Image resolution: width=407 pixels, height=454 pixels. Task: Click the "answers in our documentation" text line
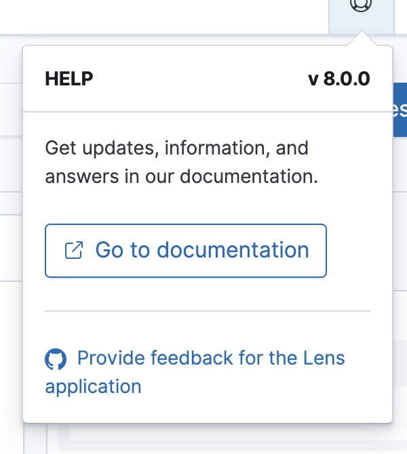click(x=181, y=177)
